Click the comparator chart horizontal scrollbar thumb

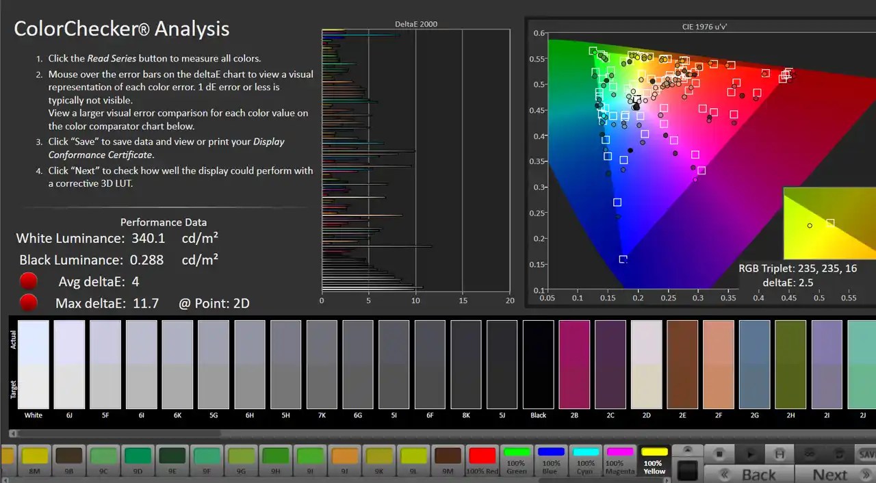118,433
